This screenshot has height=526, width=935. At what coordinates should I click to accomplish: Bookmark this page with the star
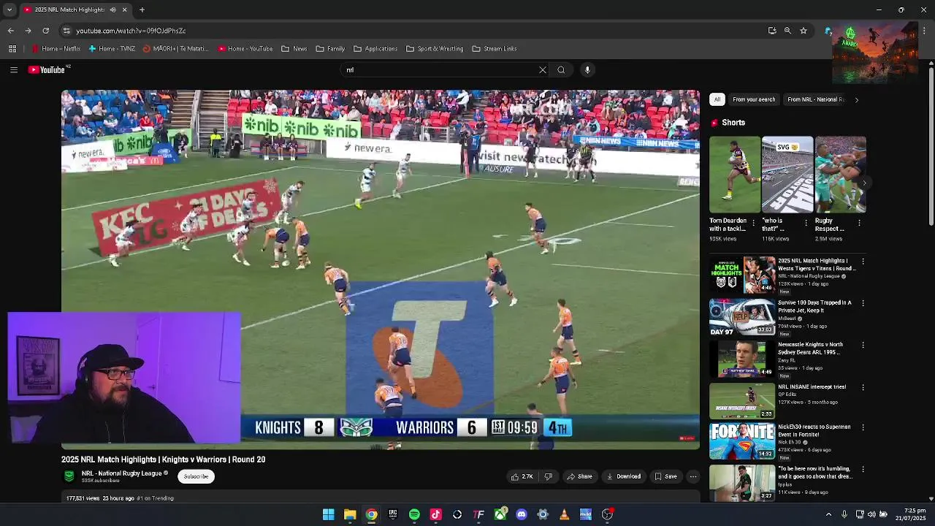804,31
